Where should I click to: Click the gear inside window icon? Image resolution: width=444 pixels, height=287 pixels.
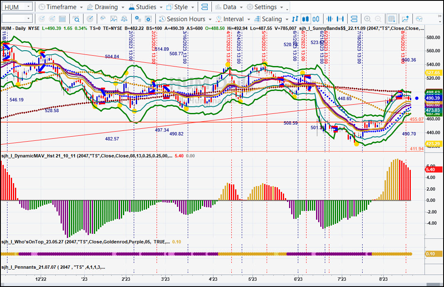tap(148, 19)
